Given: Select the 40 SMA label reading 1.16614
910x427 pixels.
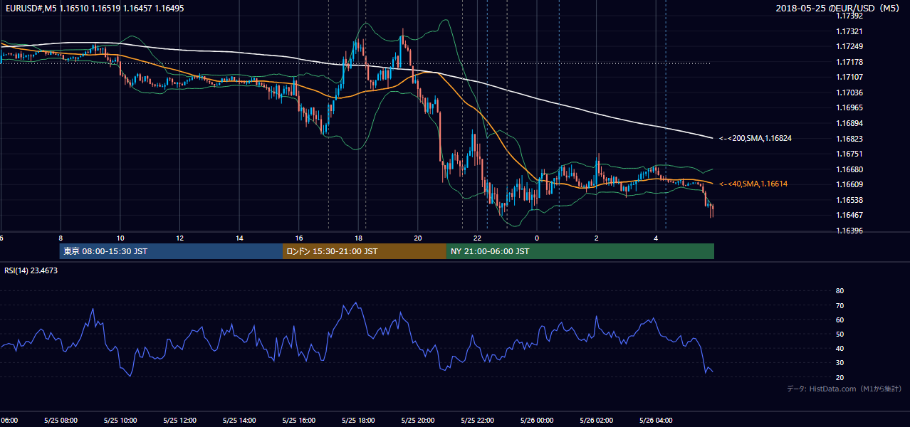Looking at the screenshot, I should pos(753,184).
